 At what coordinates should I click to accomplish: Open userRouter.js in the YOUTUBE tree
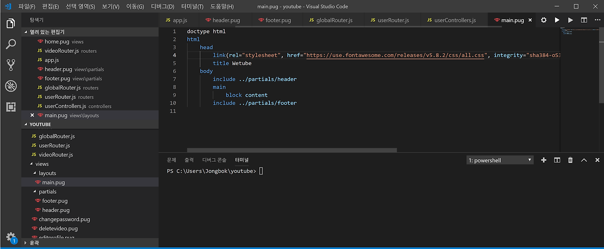point(90,145)
